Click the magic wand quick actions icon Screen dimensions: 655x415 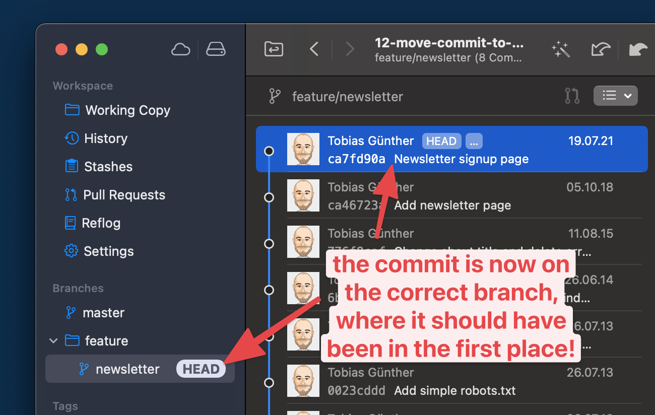tap(560, 49)
